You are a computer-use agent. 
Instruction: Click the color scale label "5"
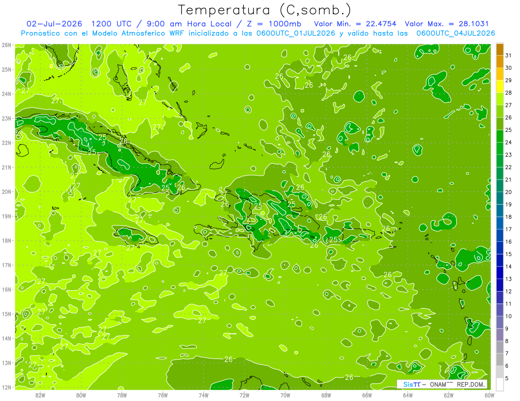(x=507, y=378)
